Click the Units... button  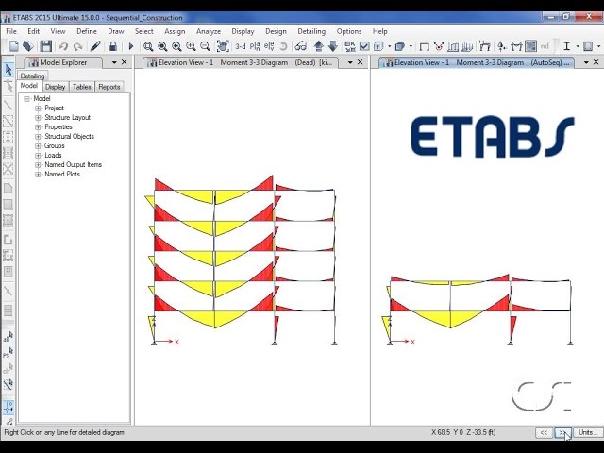pos(588,432)
